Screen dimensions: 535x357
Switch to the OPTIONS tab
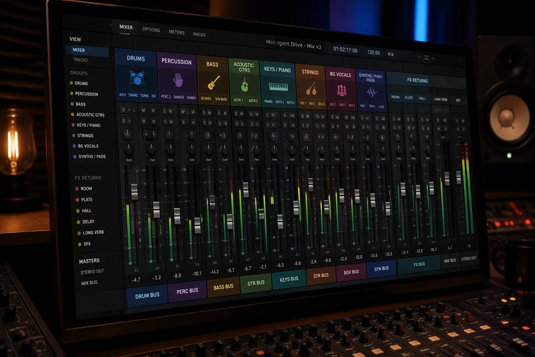click(151, 30)
